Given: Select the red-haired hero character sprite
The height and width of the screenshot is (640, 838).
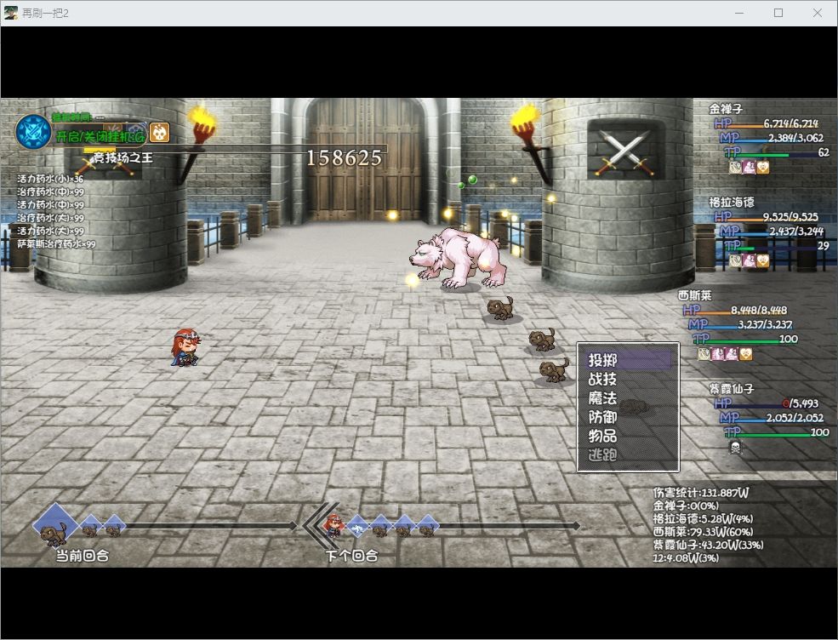Looking at the screenshot, I should pyautogui.click(x=185, y=347).
